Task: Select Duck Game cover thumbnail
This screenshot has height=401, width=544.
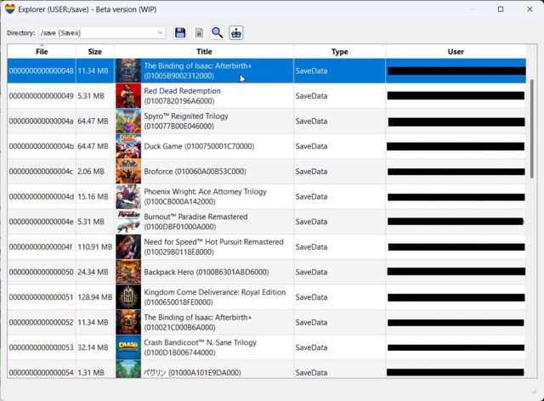Action: 128,146
